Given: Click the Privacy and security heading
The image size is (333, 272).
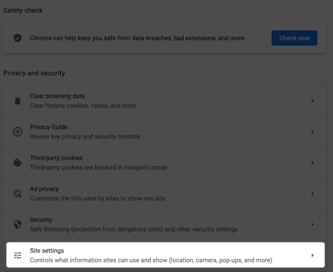Looking at the screenshot, I should point(34,73).
